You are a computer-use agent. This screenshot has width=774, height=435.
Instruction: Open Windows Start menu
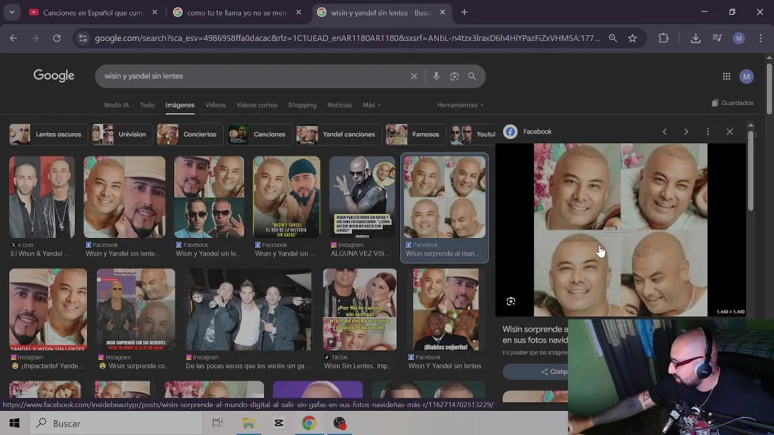click(x=15, y=424)
